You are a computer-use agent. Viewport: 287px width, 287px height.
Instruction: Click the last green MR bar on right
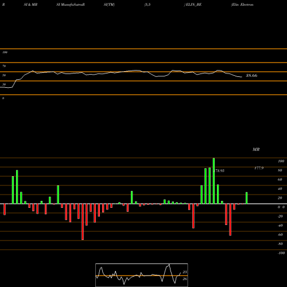click(x=247, y=198)
